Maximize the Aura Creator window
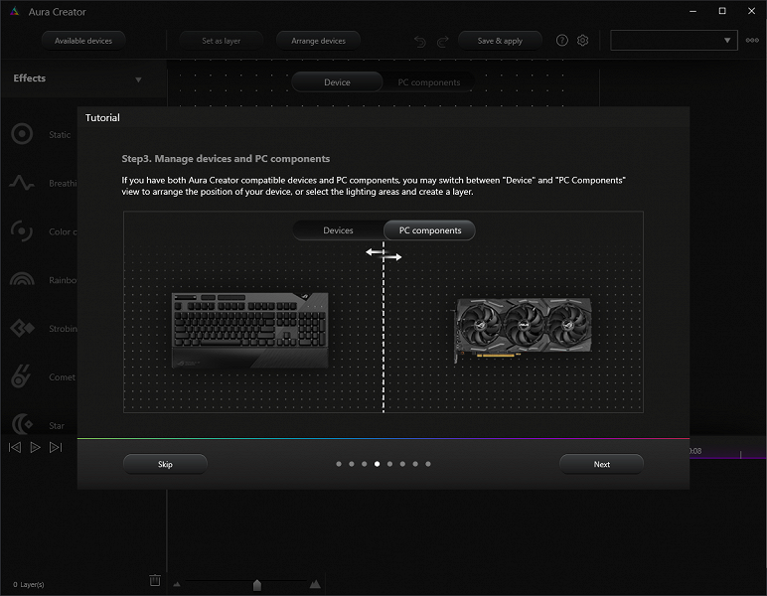 pyautogui.click(x=722, y=11)
